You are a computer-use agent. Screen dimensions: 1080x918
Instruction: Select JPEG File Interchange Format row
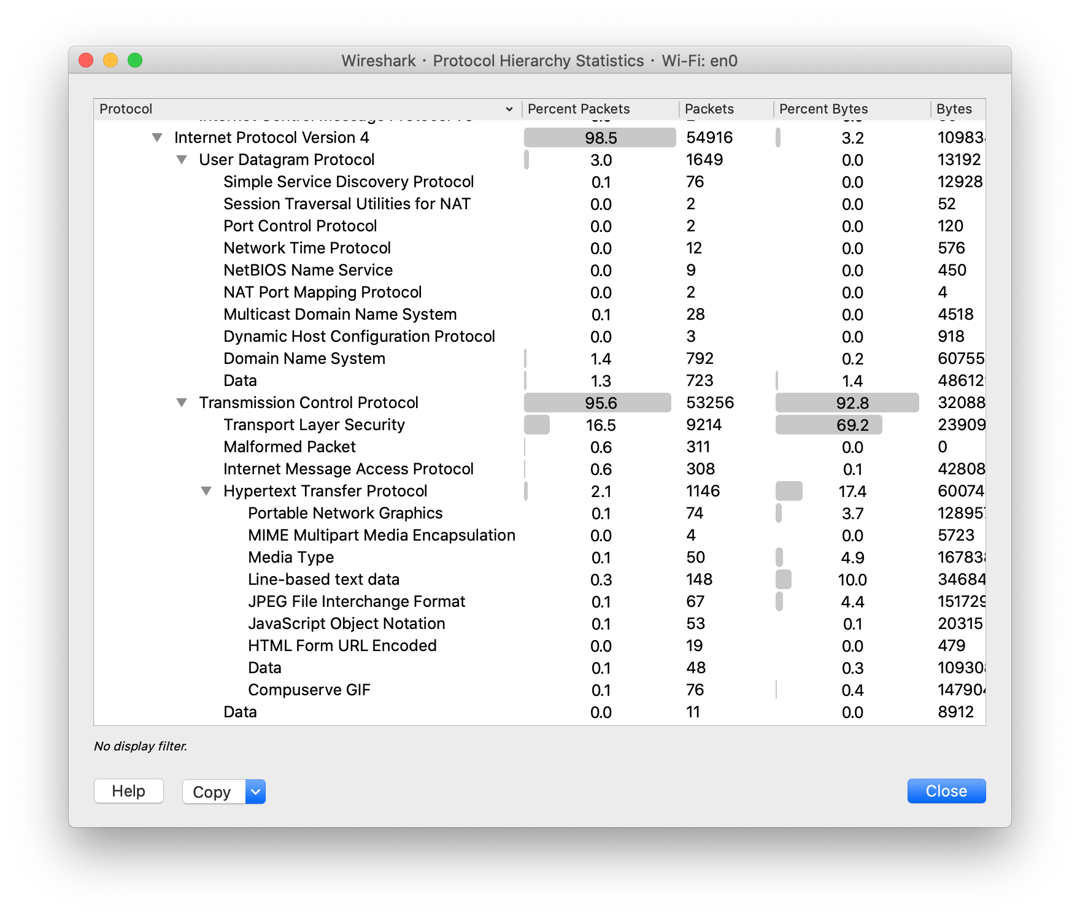click(539, 601)
